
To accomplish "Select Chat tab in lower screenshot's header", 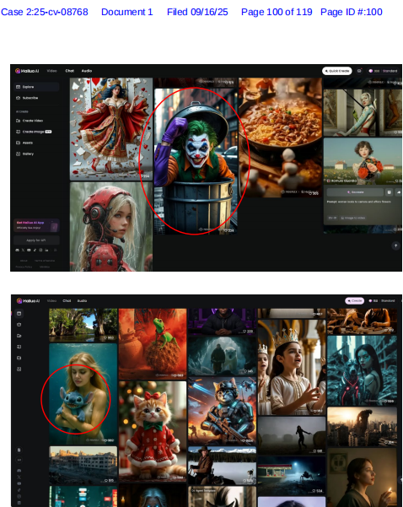I will 67,300.
